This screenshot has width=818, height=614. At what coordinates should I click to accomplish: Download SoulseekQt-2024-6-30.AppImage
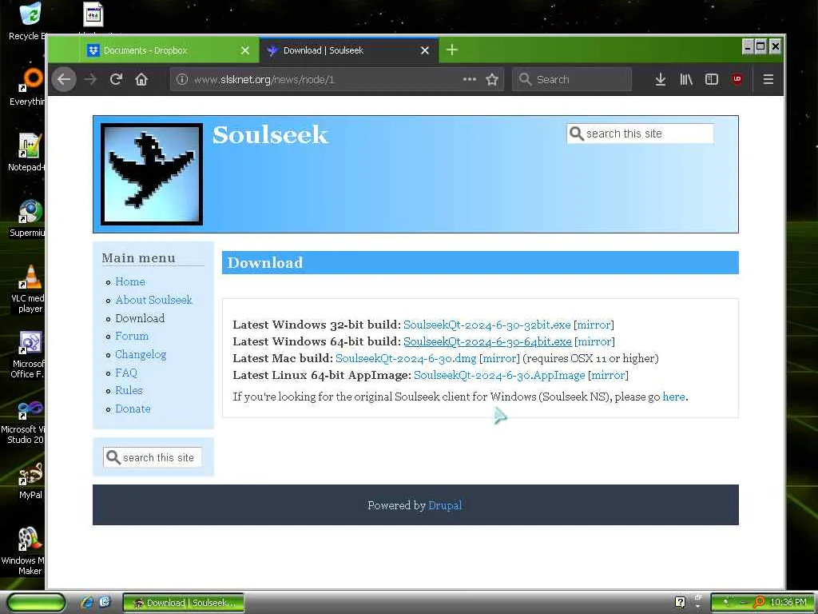click(499, 375)
